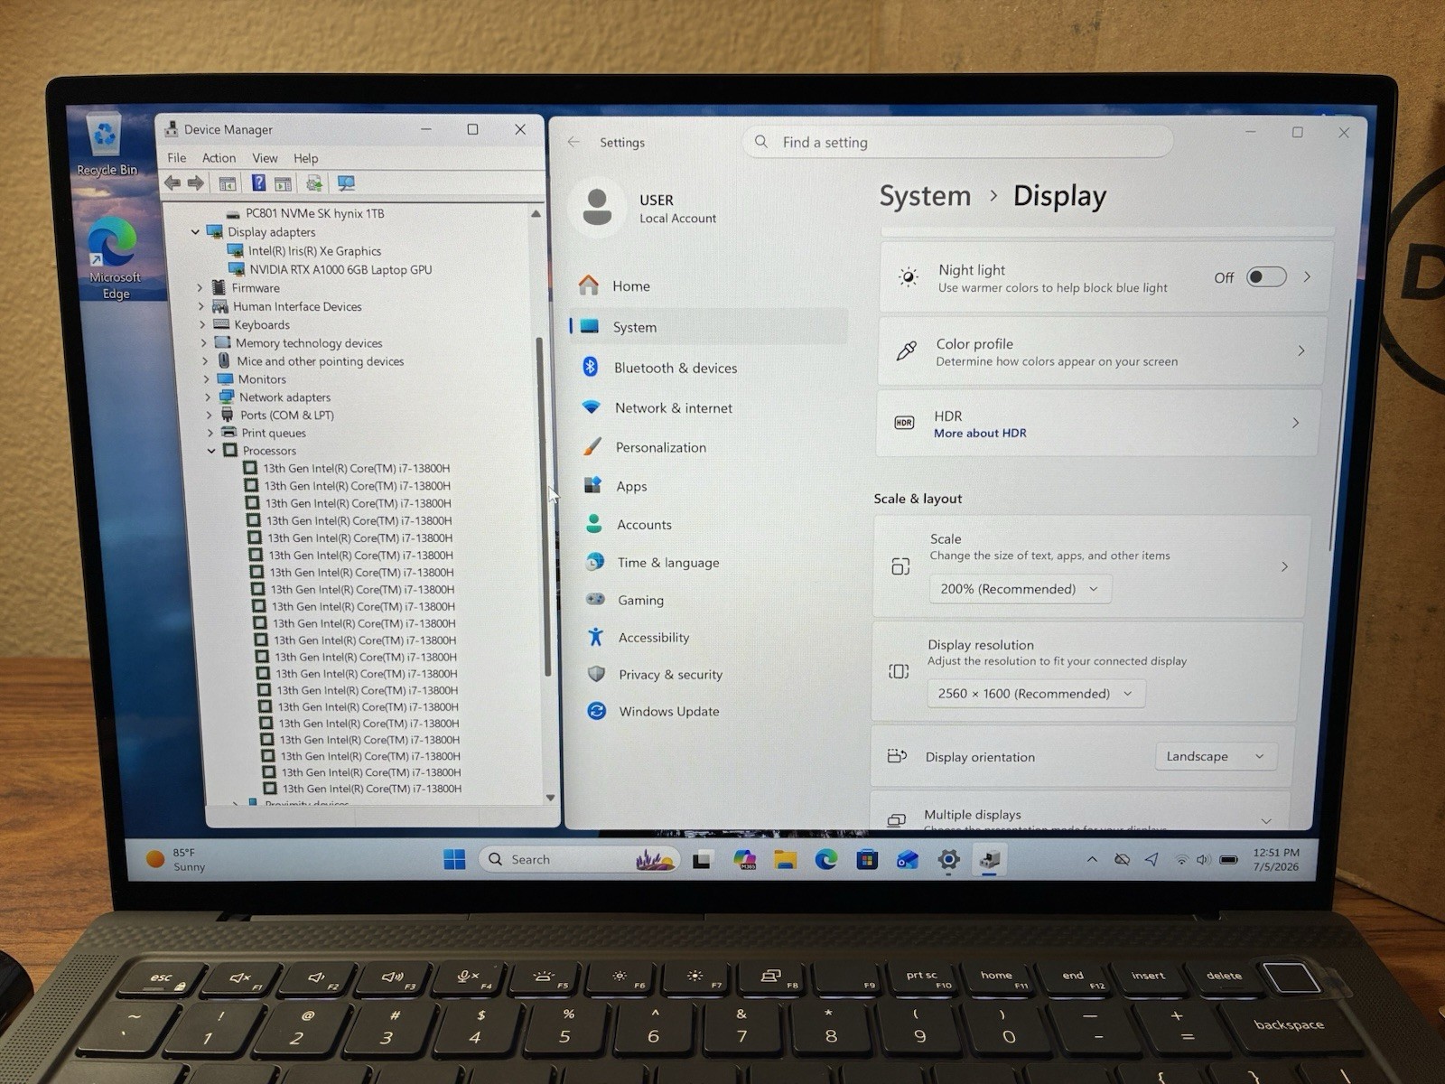Viewport: 1445px width, 1084px height.
Task: Open the View menu in Device Manager
Action: [x=265, y=158]
